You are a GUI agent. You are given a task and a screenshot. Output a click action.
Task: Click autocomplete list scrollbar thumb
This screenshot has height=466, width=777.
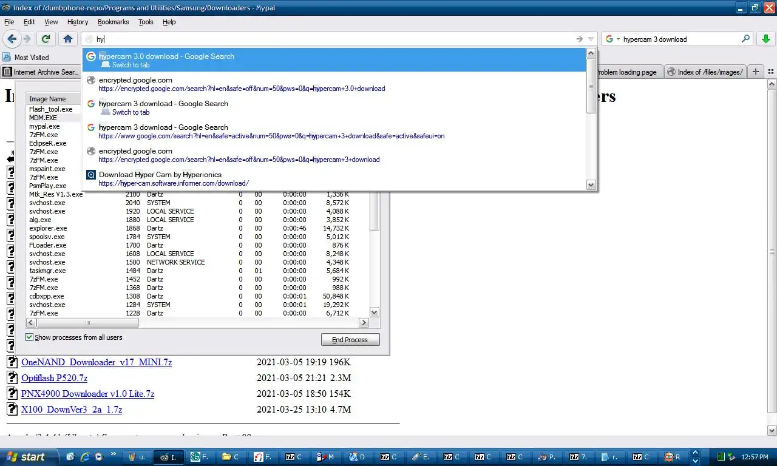coord(591,86)
